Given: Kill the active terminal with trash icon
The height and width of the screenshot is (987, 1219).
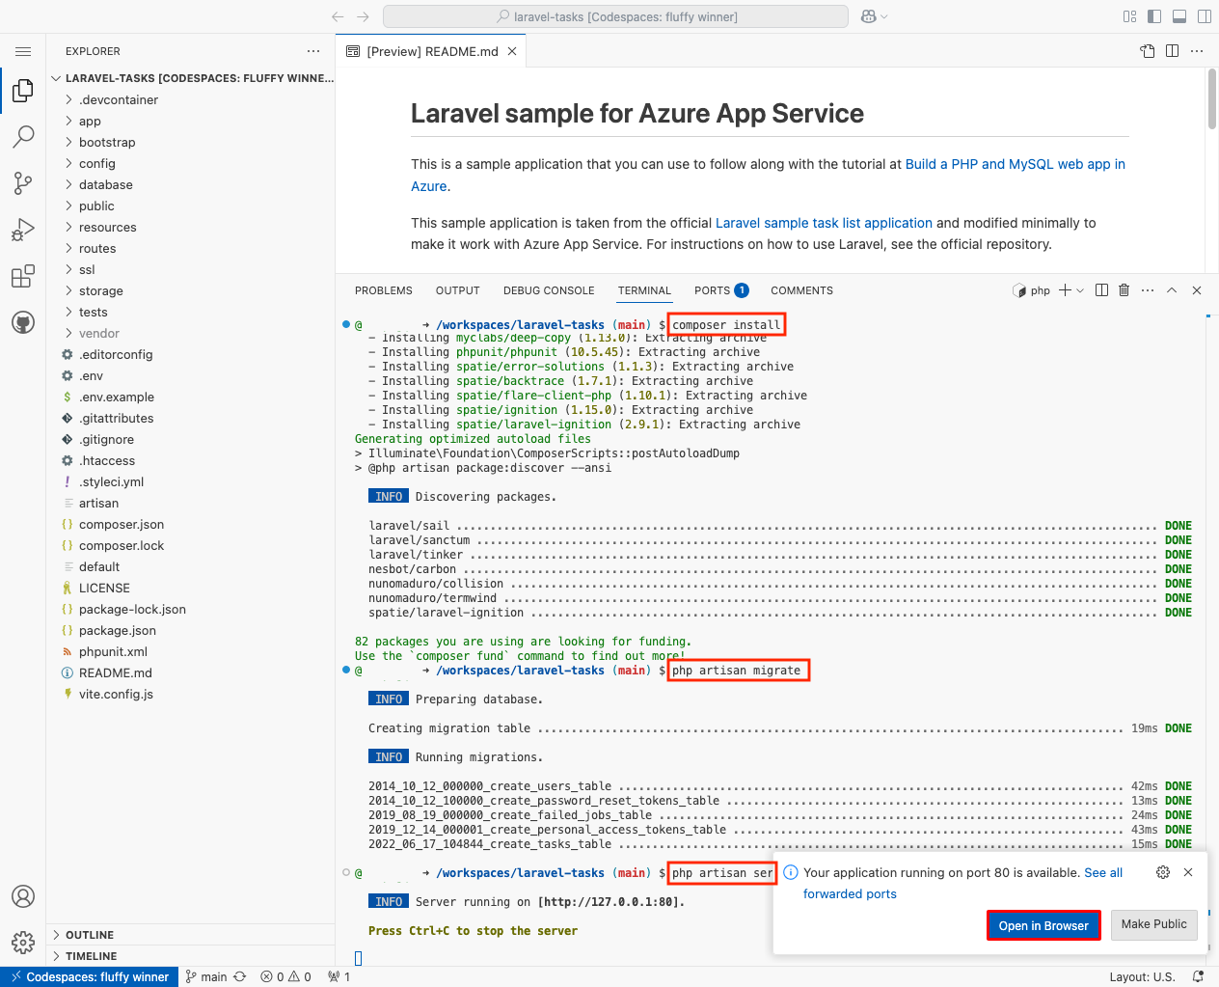Looking at the screenshot, I should (1124, 289).
